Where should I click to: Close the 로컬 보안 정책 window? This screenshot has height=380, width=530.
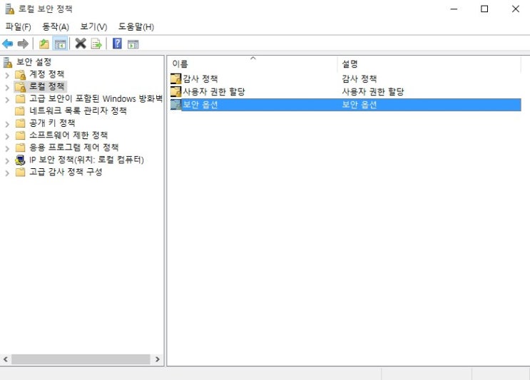click(516, 9)
